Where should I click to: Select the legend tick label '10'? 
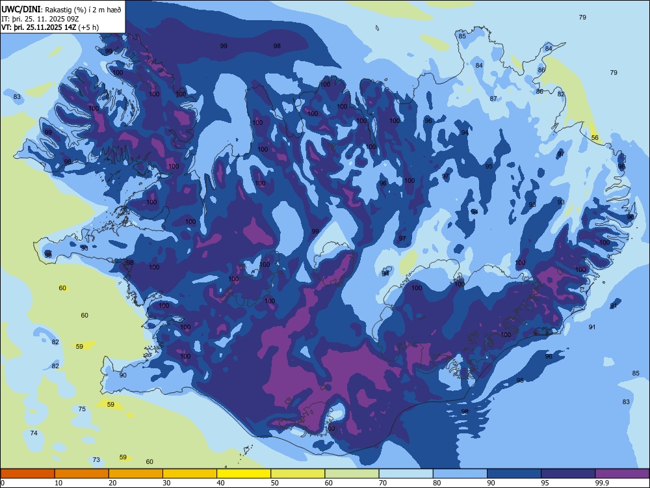point(58,483)
